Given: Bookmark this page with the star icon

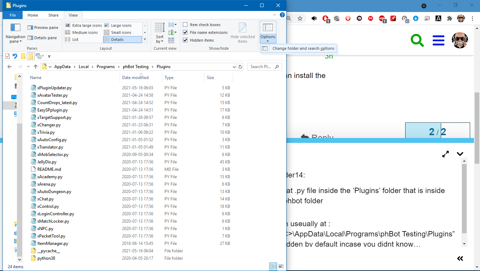Looking at the screenshot, I should 300,18.
